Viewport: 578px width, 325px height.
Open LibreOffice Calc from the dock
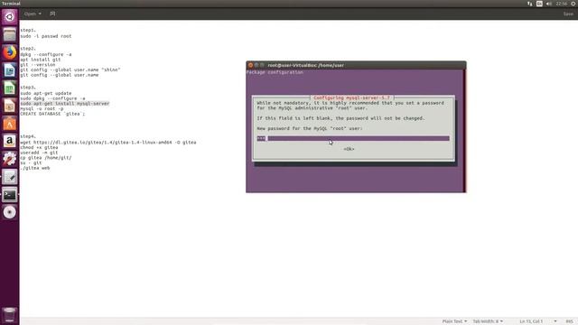(10, 88)
